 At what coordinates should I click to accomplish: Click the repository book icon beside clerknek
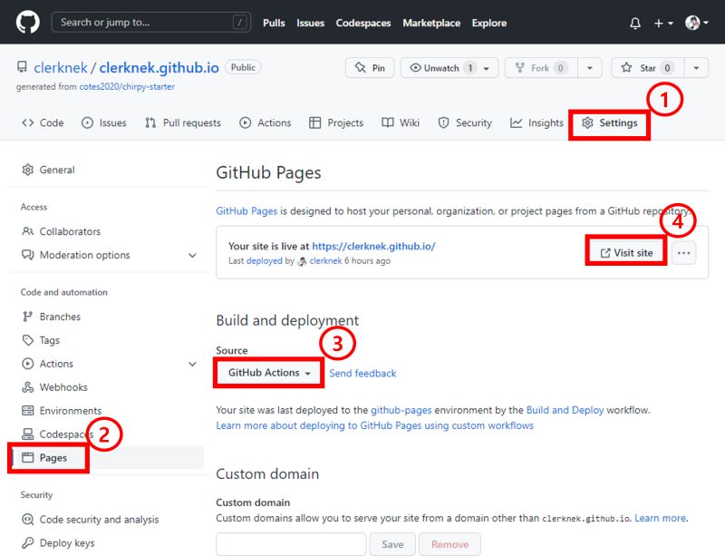(21, 66)
